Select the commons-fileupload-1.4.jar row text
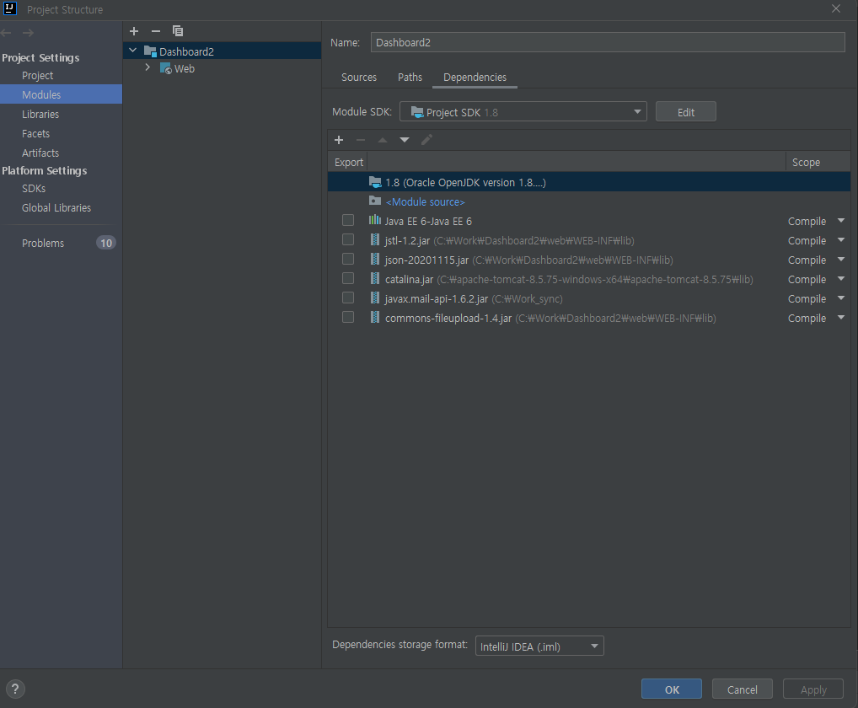This screenshot has width=858, height=708. point(550,318)
